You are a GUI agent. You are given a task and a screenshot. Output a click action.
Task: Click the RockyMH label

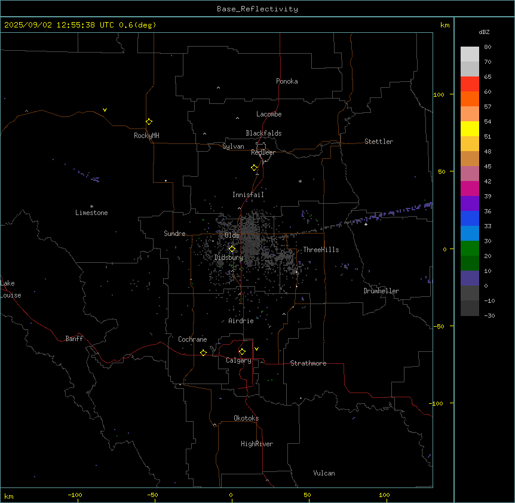click(x=146, y=136)
